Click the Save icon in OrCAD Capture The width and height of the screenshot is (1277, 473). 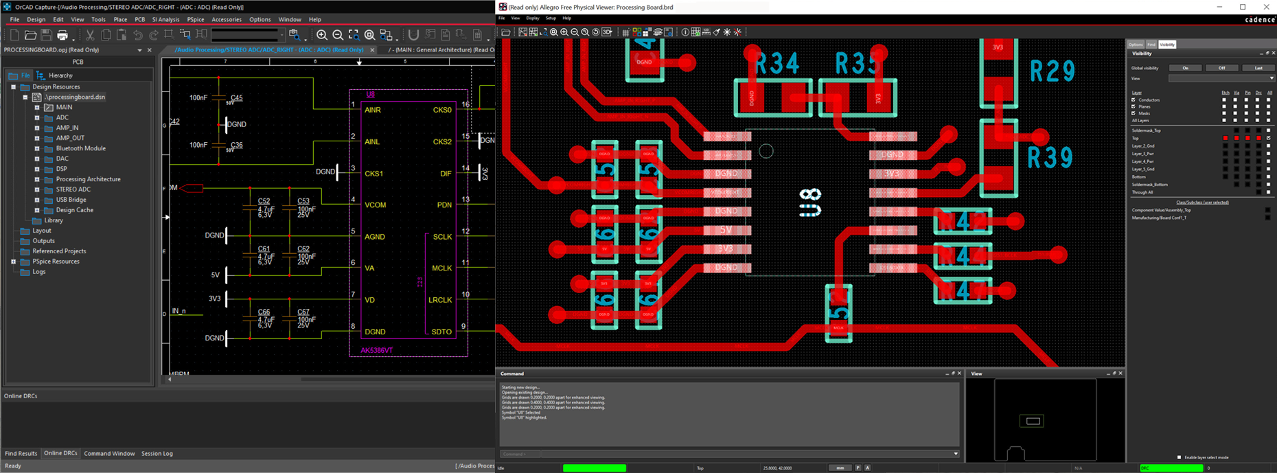[47, 34]
